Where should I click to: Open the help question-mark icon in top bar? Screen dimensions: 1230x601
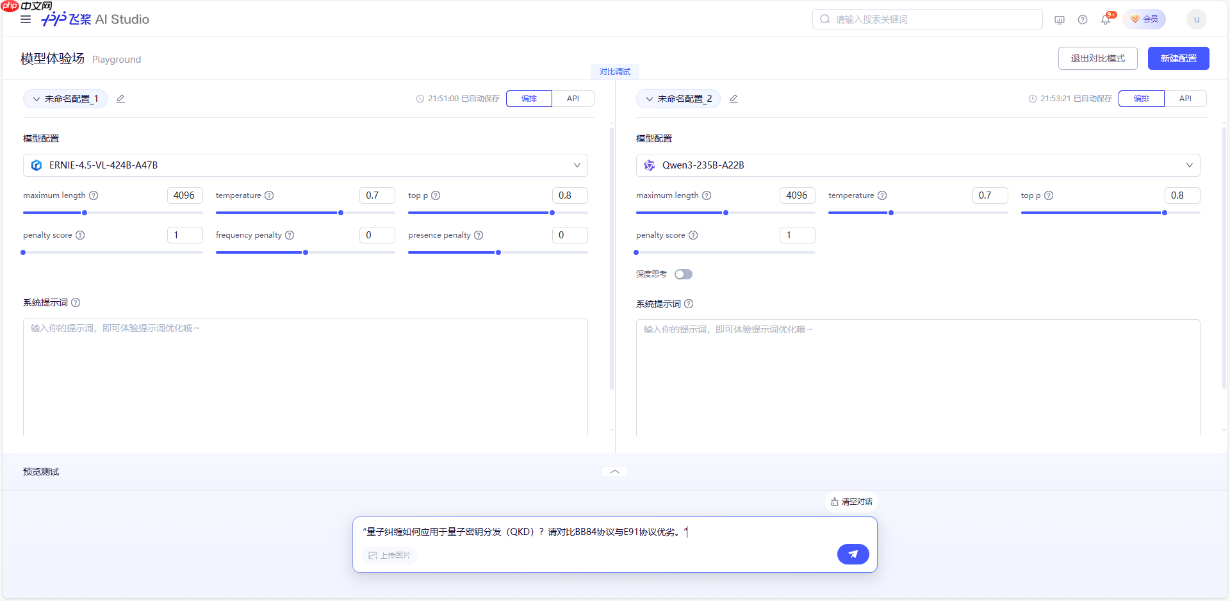pos(1083,19)
